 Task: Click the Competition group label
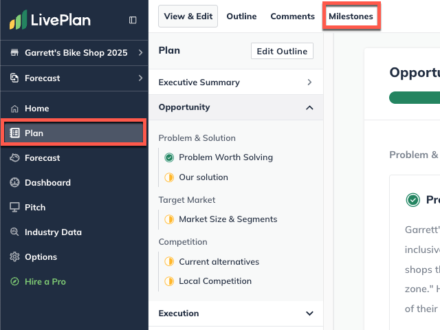pos(183,242)
